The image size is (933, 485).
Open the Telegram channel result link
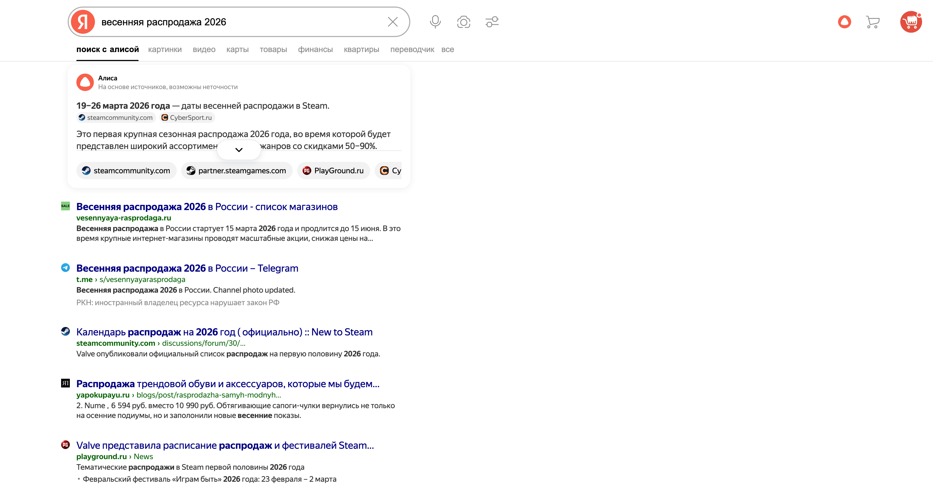click(x=187, y=268)
